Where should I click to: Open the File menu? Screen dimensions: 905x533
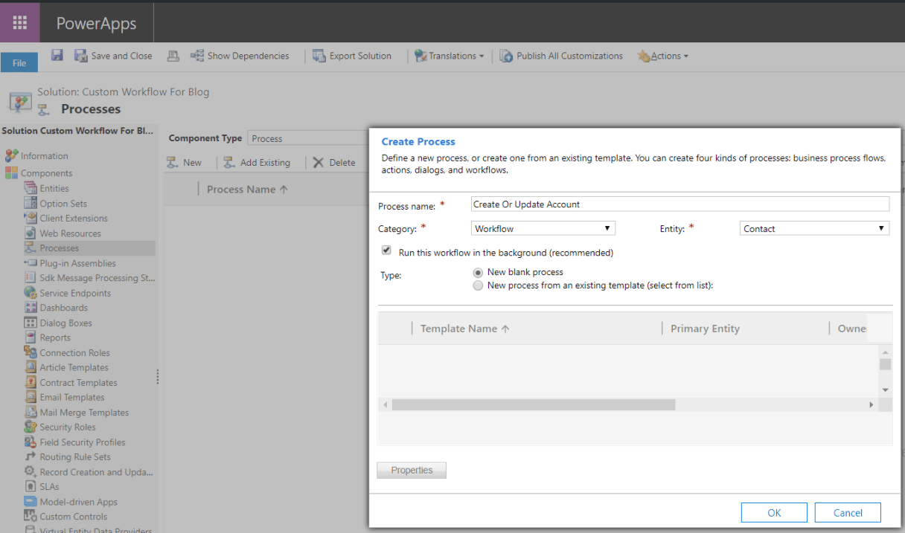click(x=19, y=62)
